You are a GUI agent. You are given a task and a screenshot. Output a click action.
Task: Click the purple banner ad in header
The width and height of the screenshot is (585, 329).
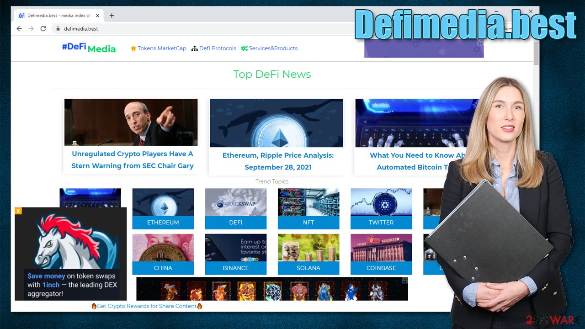click(424, 48)
